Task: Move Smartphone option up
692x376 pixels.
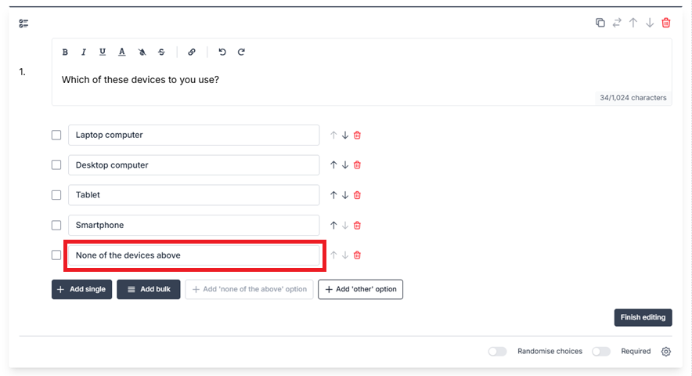Action: coord(333,226)
